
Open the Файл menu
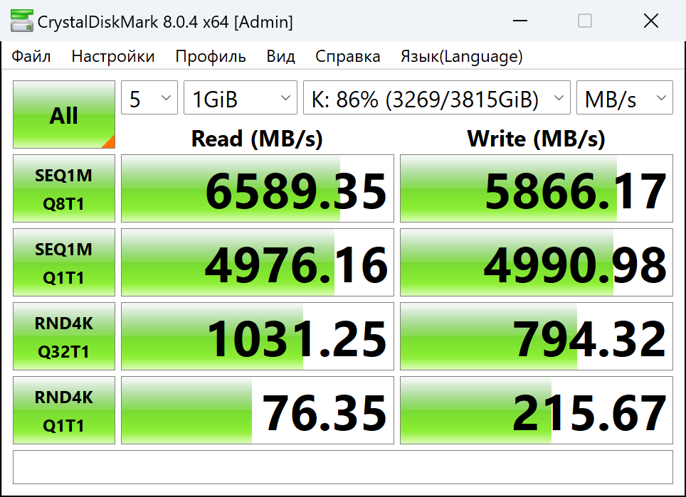(x=31, y=56)
